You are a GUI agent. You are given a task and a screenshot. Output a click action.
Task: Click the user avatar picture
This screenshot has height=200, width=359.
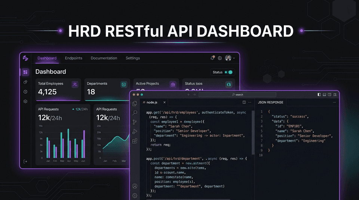pyautogui.click(x=228, y=58)
